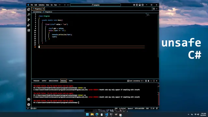
Task: Click the programs command center search box
Action: [x=95, y=5]
